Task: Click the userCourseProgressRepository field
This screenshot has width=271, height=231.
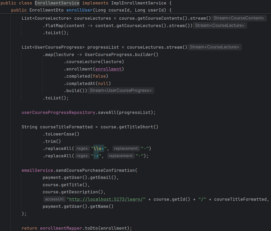Action: click(x=58, y=112)
